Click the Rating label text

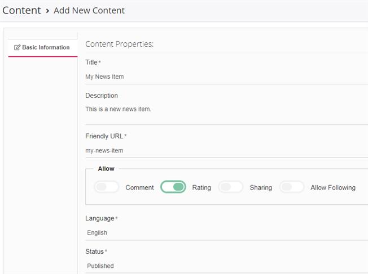coord(201,187)
